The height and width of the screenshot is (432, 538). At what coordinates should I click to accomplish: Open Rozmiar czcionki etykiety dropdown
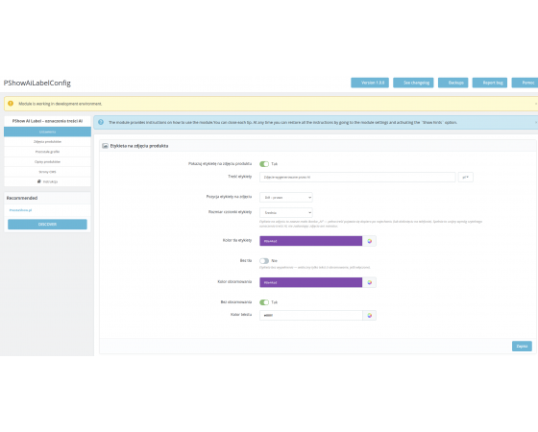point(286,212)
